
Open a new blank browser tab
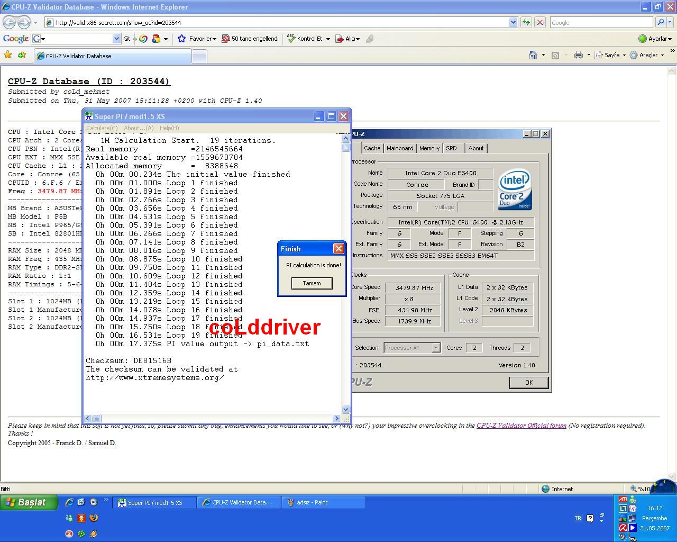point(199,56)
